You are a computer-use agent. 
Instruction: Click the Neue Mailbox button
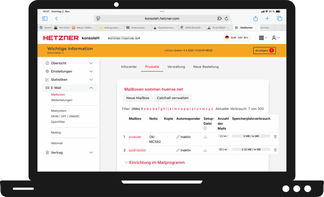point(138,98)
